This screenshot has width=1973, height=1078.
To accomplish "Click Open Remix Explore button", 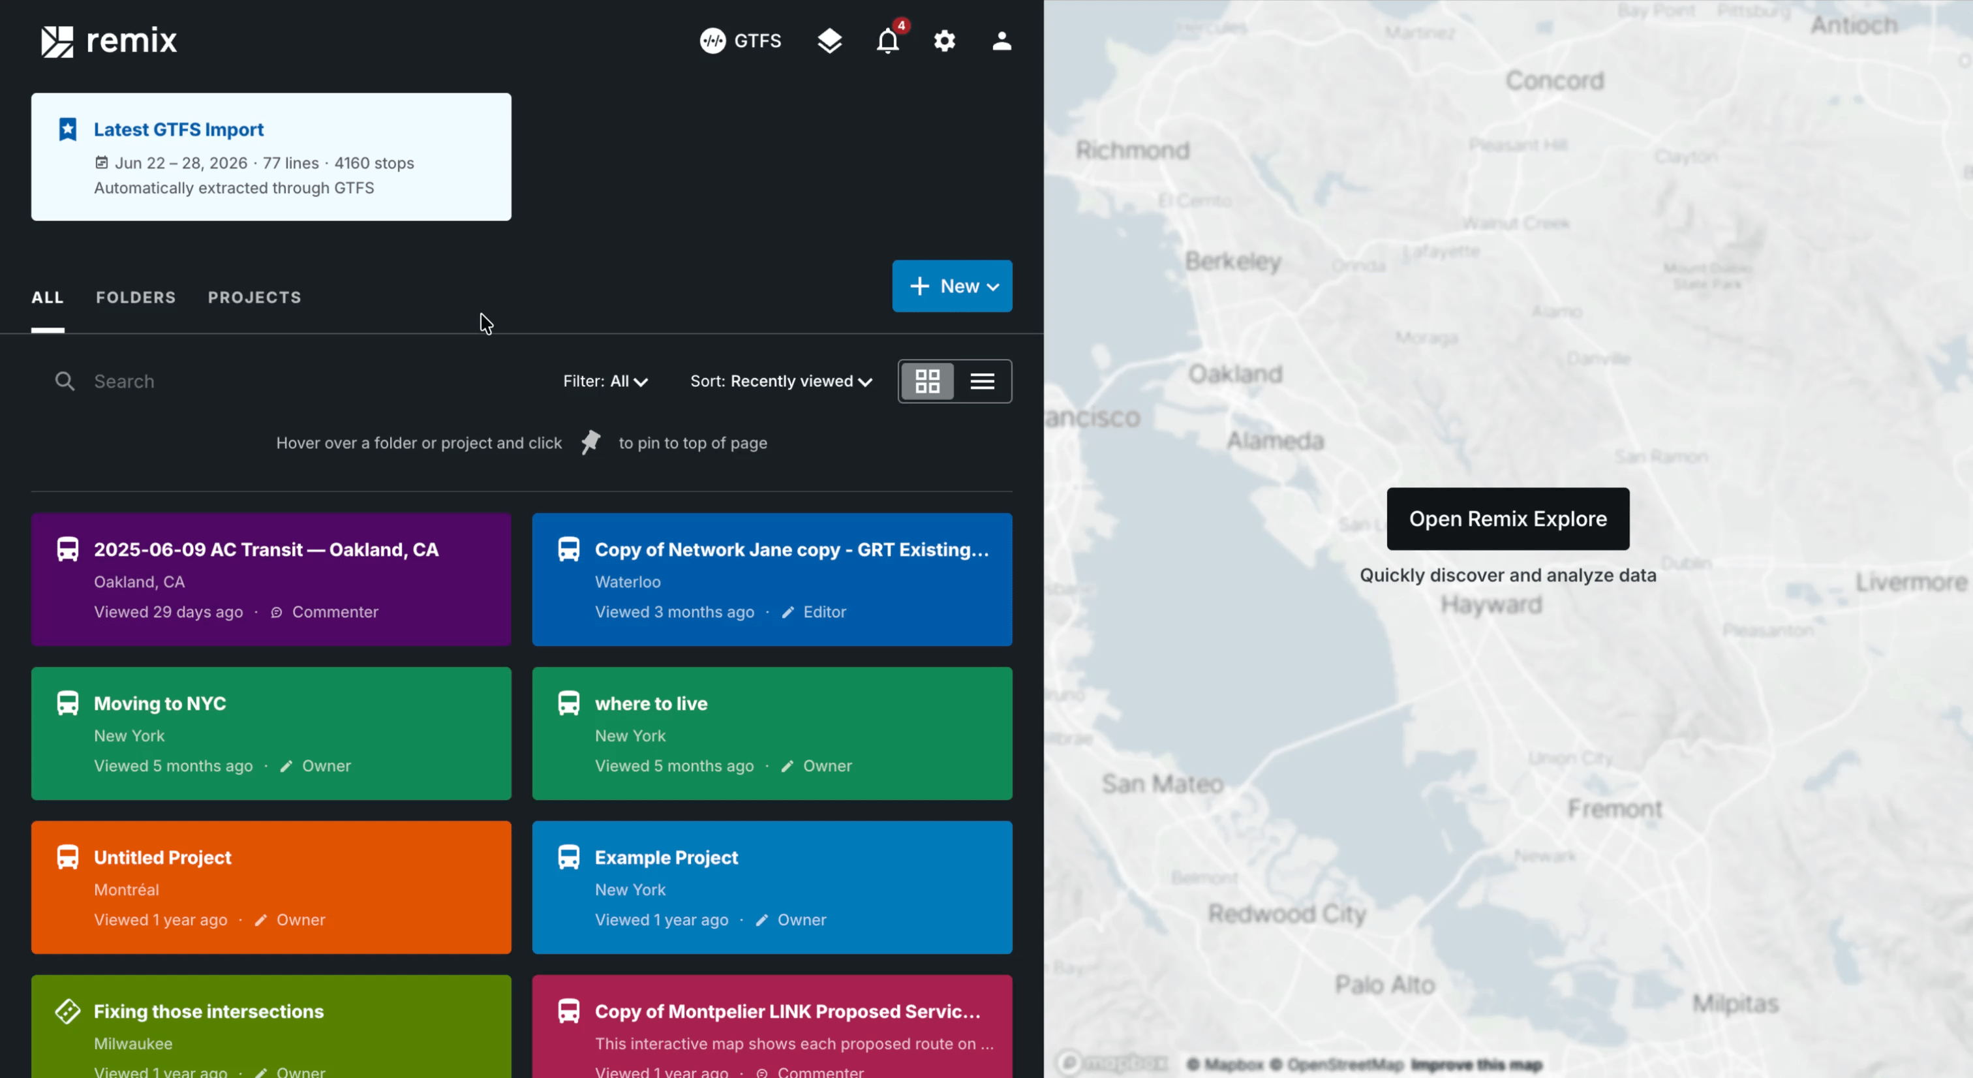I will coord(1507,519).
